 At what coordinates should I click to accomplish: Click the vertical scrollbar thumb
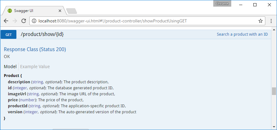pyautogui.click(x=274, y=91)
